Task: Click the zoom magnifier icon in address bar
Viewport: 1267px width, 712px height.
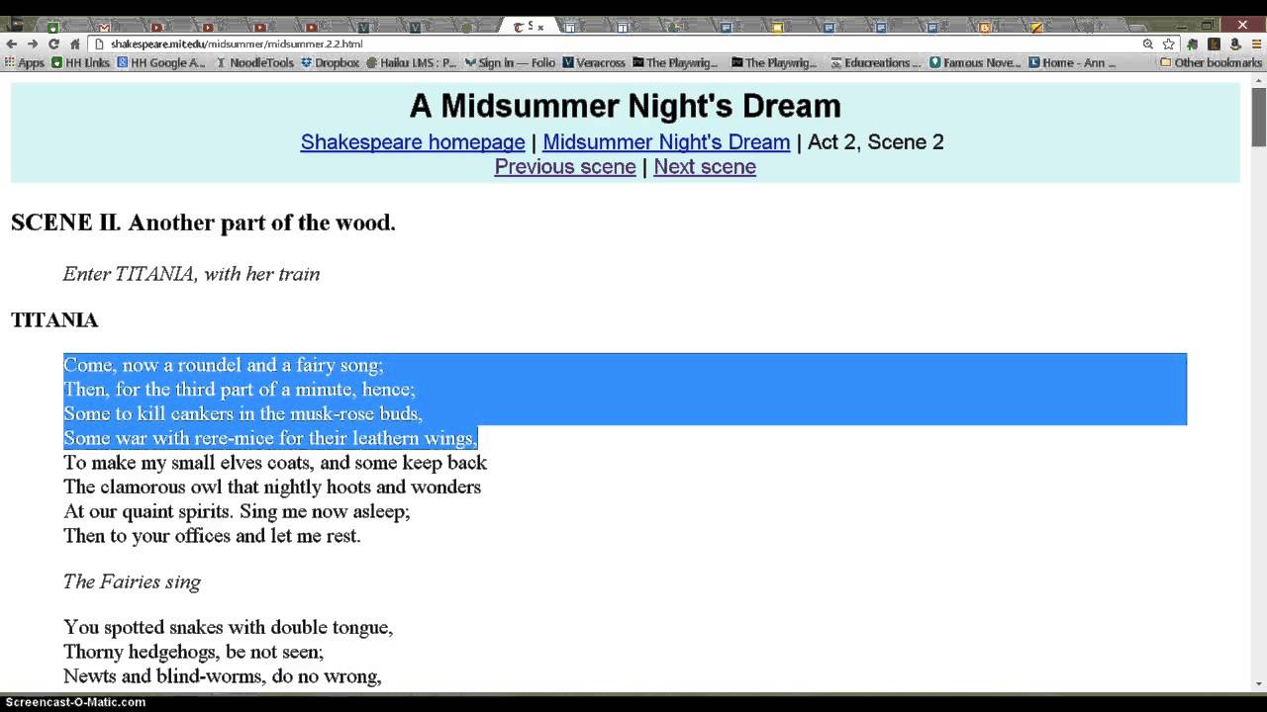Action: tap(1148, 44)
